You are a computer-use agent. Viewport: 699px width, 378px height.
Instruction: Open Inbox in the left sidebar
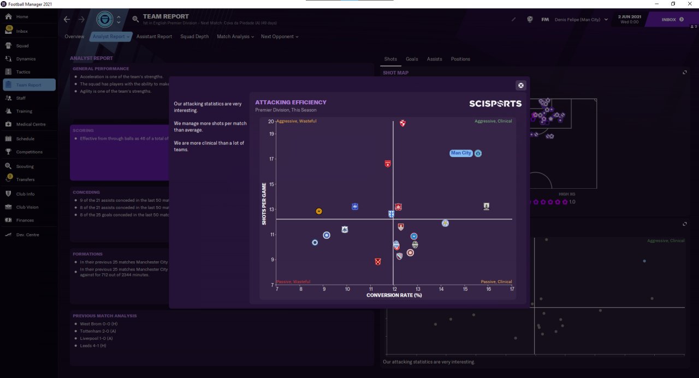(22, 31)
